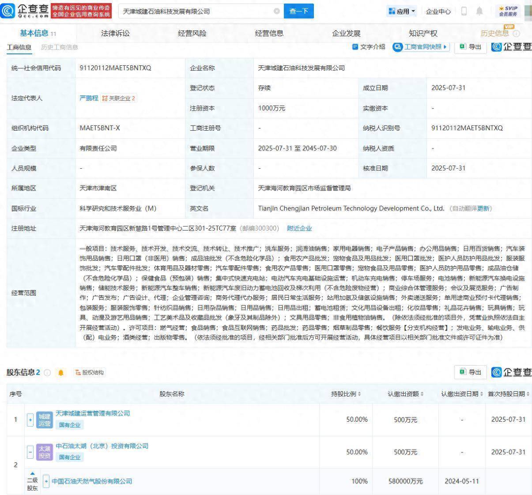Open 附近企业 link after the address
The width and height of the screenshot is (532, 495).
point(299,228)
